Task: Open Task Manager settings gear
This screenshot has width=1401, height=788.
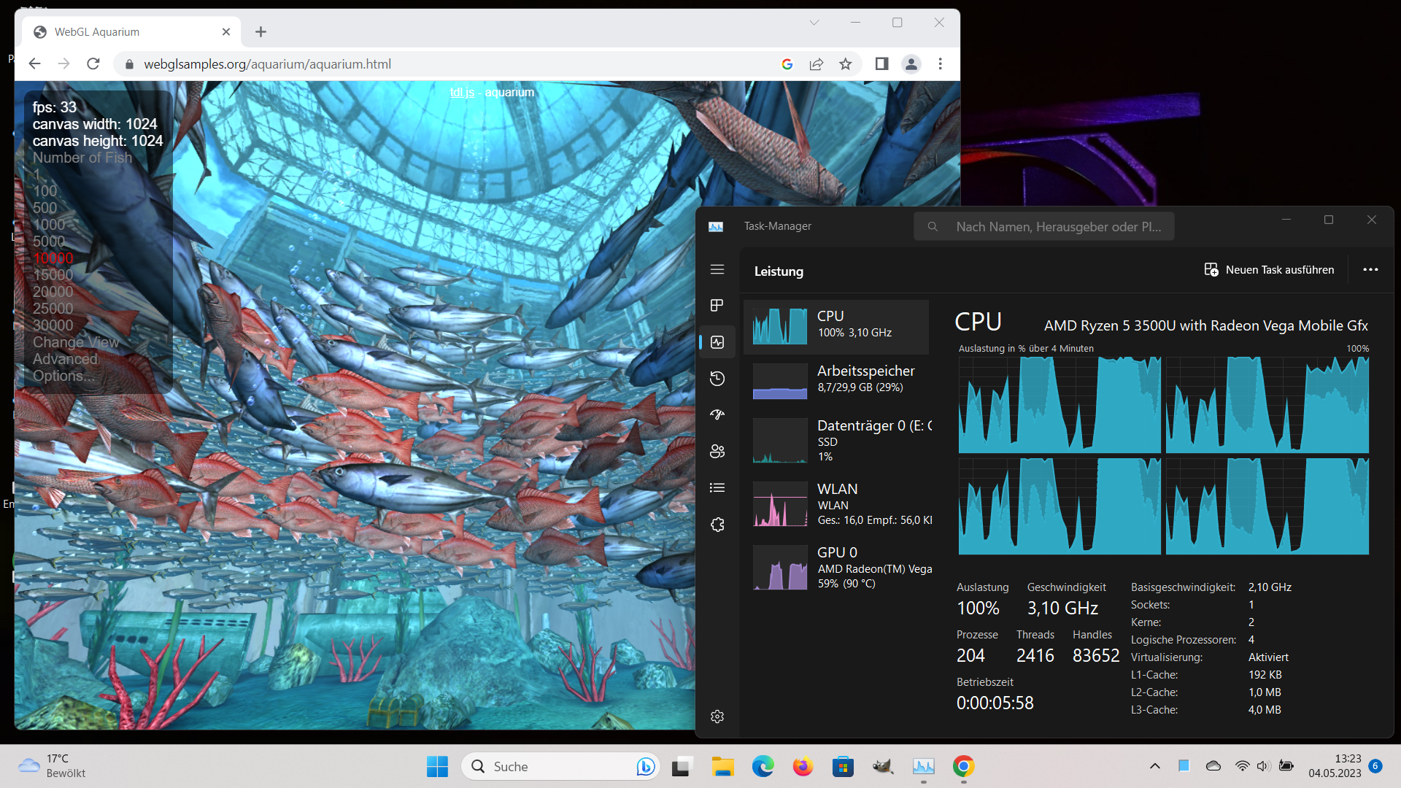Action: click(x=717, y=716)
